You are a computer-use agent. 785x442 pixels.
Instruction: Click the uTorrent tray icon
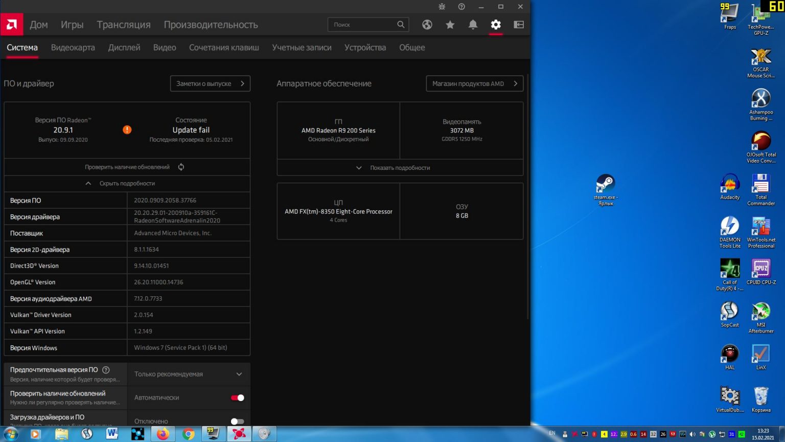[712, 434]
